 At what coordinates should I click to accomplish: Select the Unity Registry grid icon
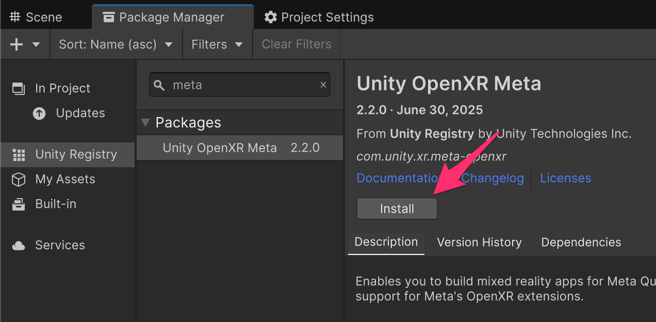(19, 155)
